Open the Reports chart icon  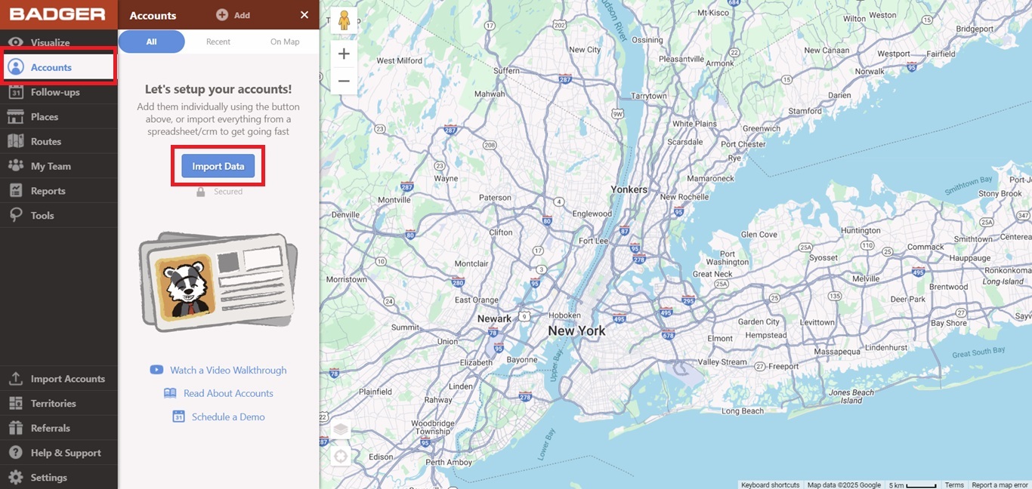(x=16, y=191)
